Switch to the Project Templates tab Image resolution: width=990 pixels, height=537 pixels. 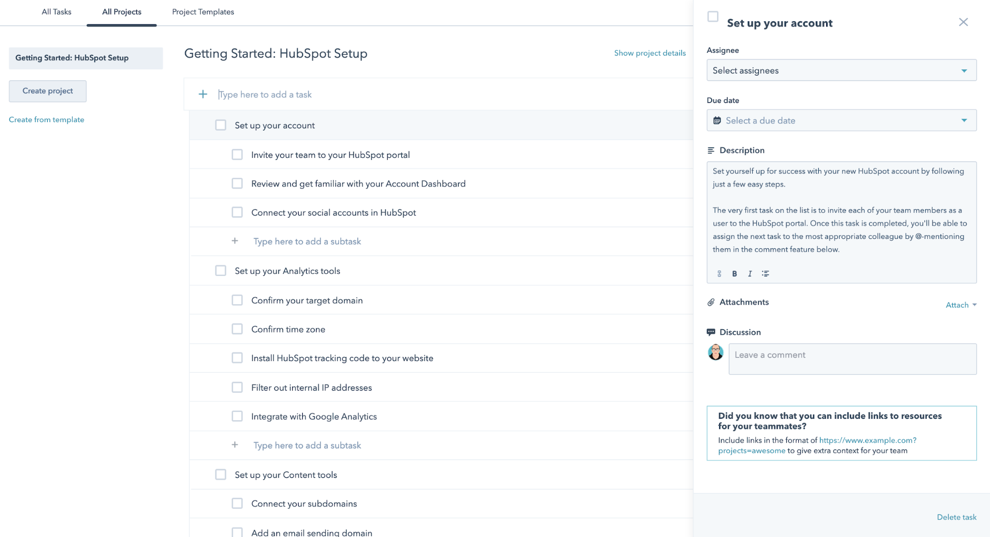[203, 12]
